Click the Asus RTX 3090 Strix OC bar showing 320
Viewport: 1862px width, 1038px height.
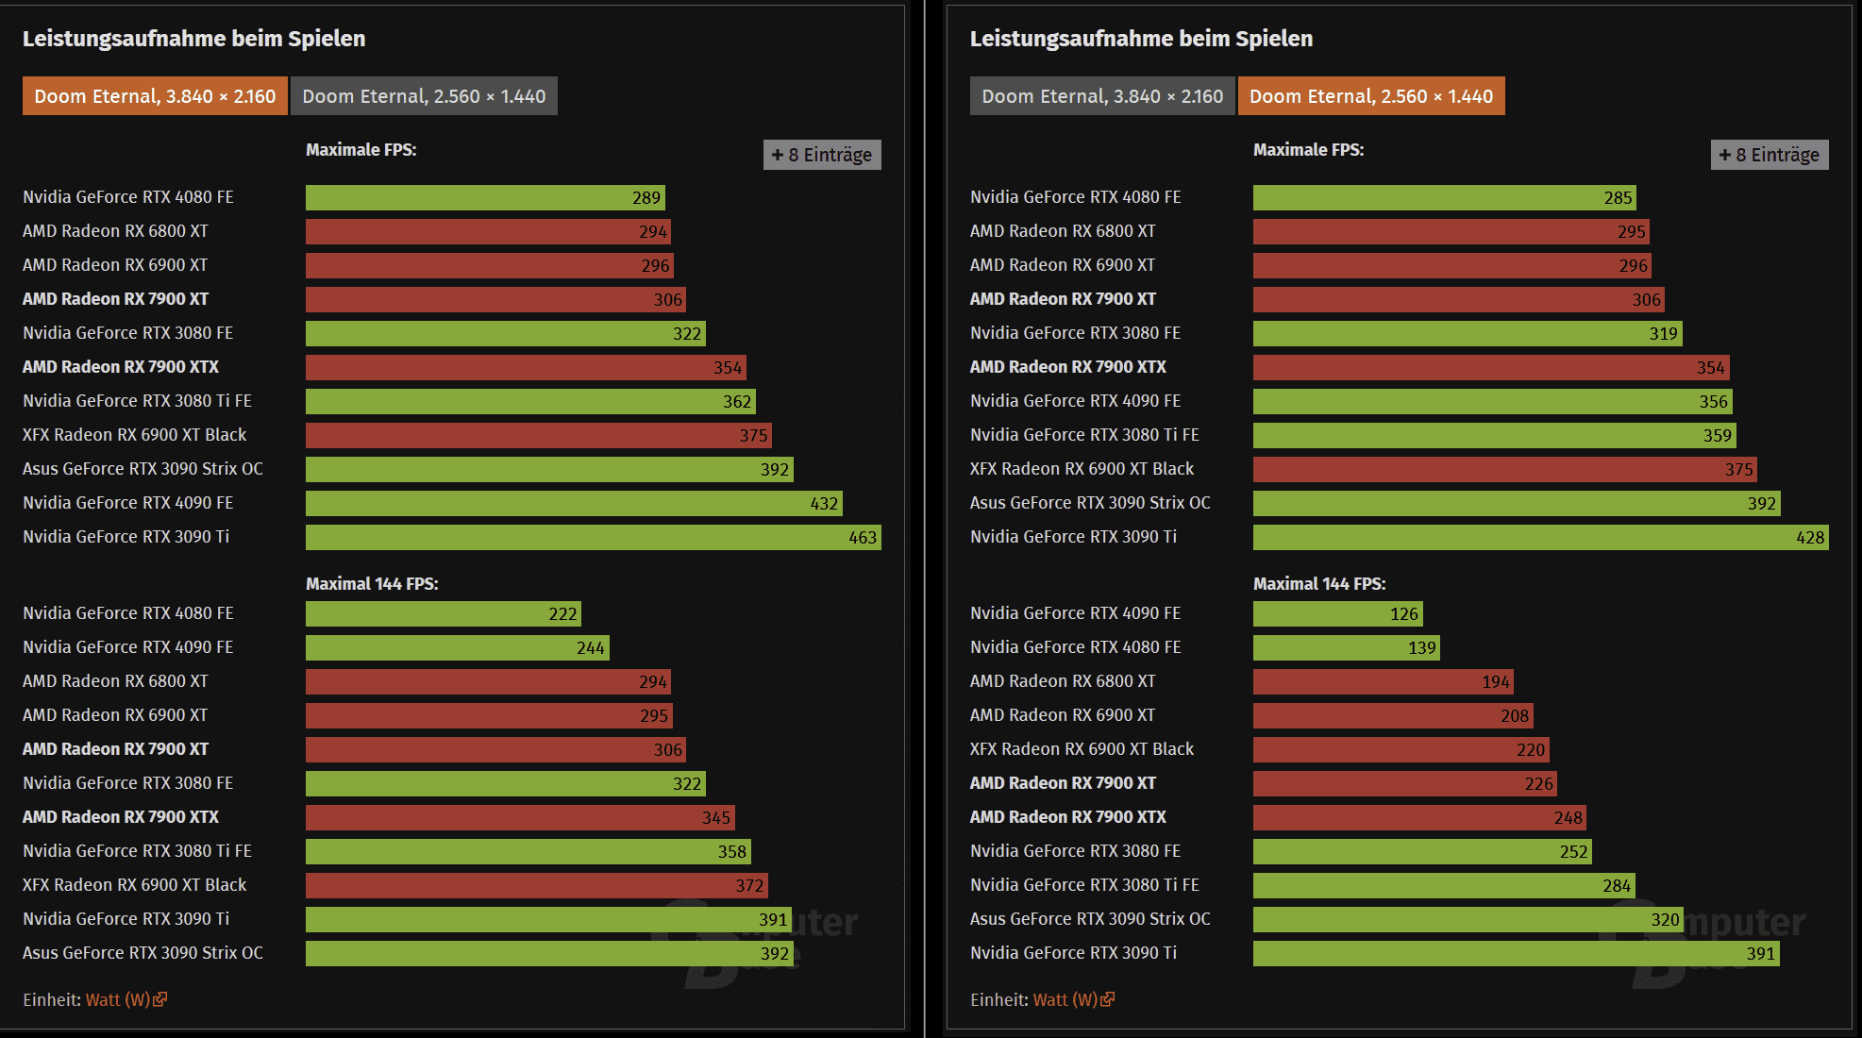1468,919
